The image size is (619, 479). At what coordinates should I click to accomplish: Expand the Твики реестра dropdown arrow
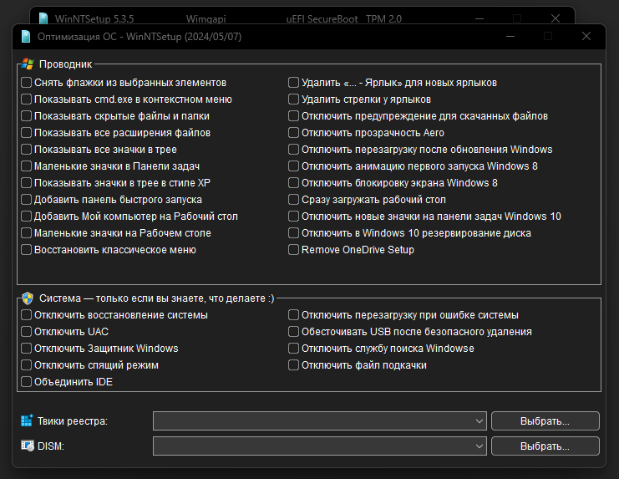[x=479, y=421]
